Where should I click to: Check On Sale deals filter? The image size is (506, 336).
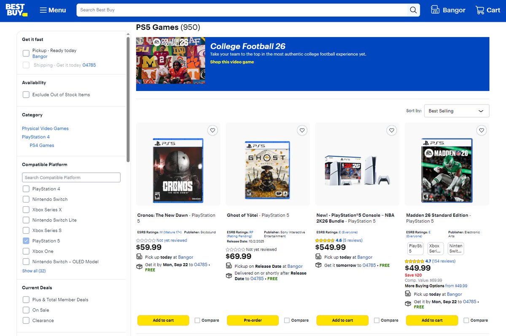[26, 310]
